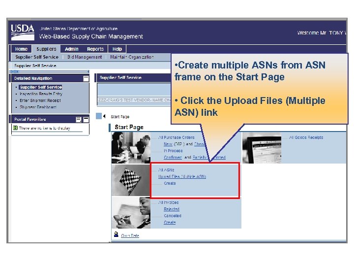Click the Own Data person icon
Screen dimensions: 354x266
pos(116,234)
